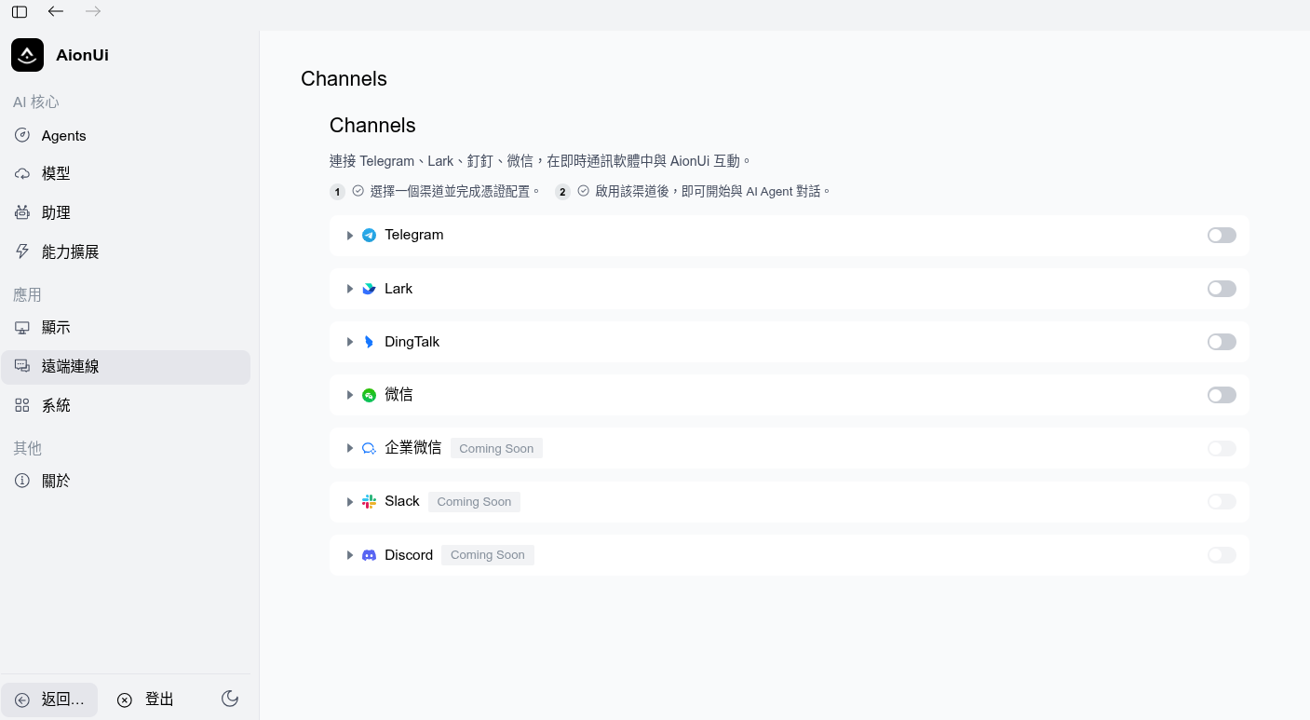Enable the Lark channel switch
This screenshot has width=1310, height=720.
point(1222,289)
